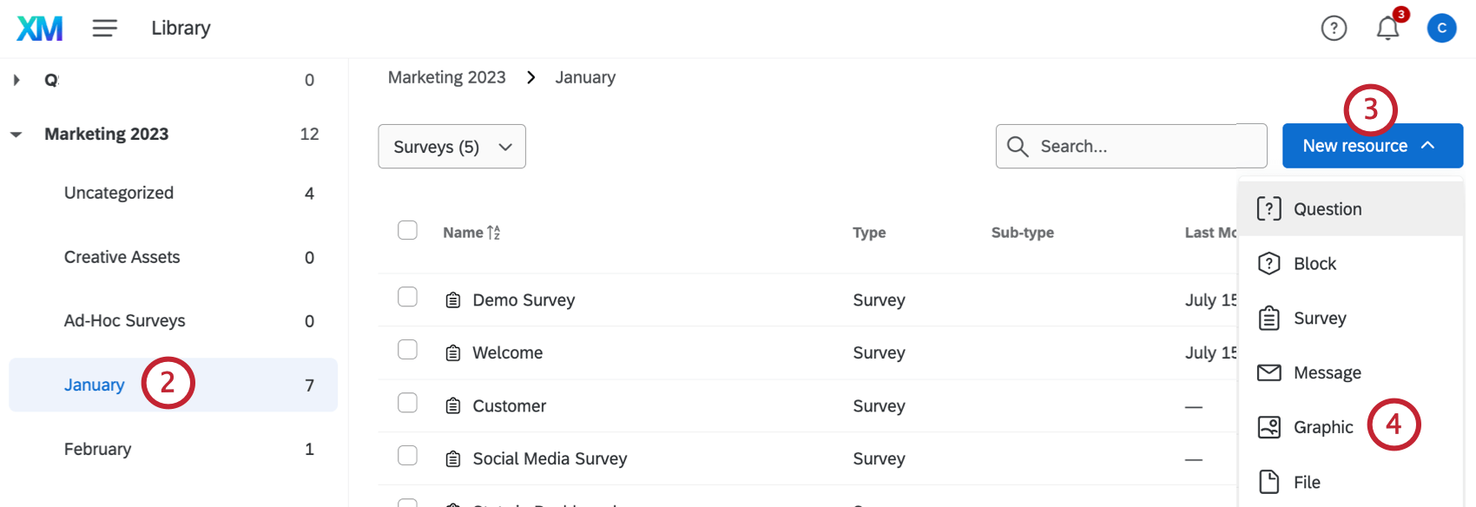This screenshot has width=1476, height=507.
Task: Tick the select-all header checkbox
Action: pos(407,230)
